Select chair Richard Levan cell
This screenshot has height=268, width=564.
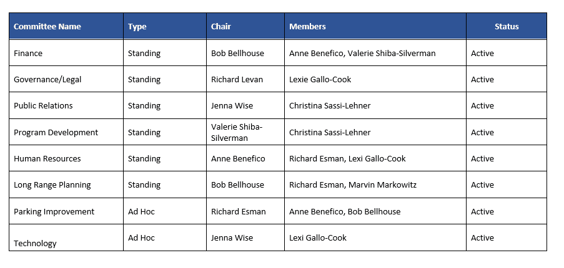pos(237,80)
